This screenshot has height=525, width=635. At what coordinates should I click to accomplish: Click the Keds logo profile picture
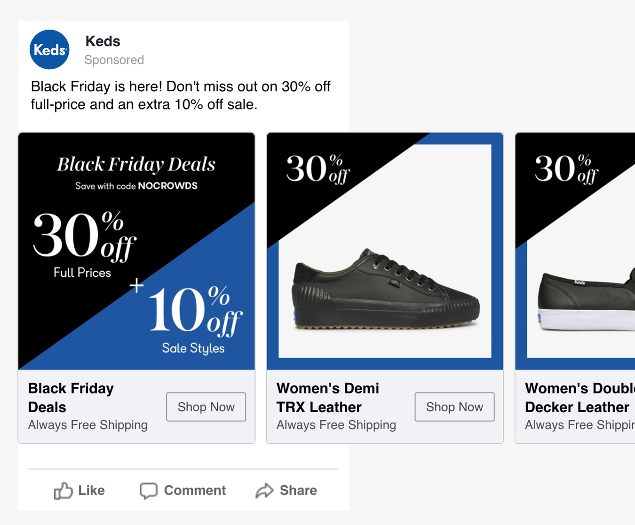[49, 49]
